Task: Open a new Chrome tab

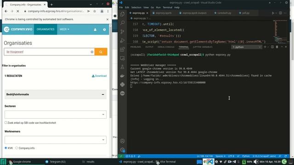Action: (51, 5)
